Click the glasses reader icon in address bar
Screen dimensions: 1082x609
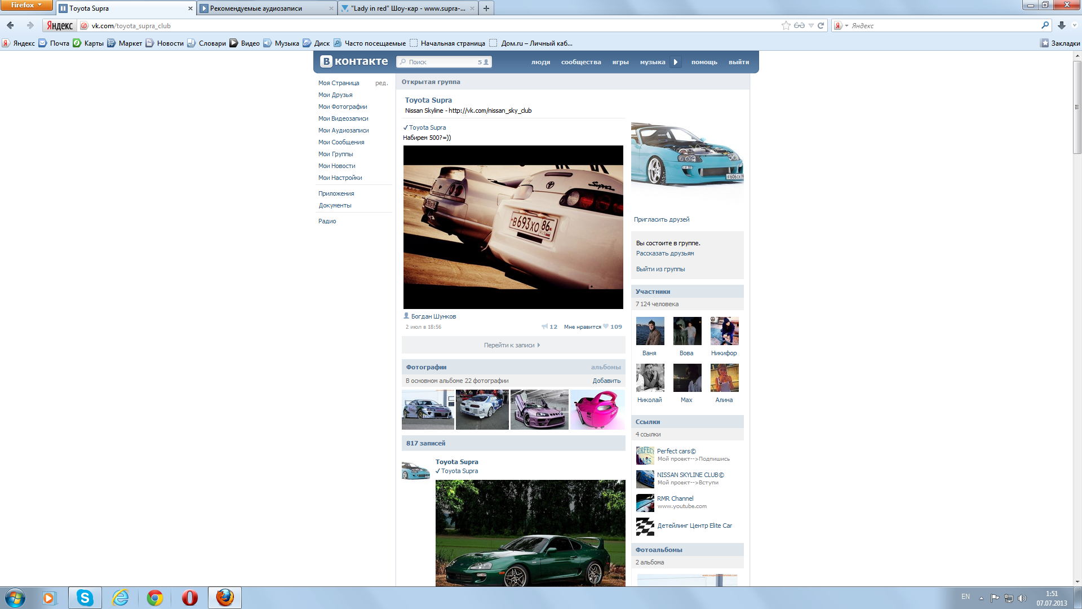[x=799, y=25]
